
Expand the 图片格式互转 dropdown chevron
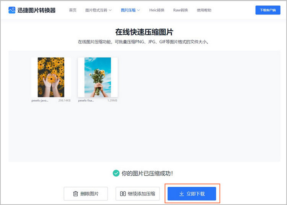(x=110, y=10)
